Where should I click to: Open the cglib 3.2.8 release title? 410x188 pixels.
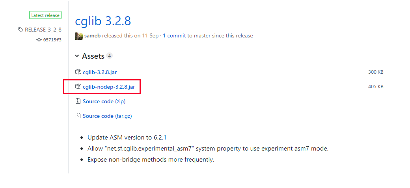point(103,21)
